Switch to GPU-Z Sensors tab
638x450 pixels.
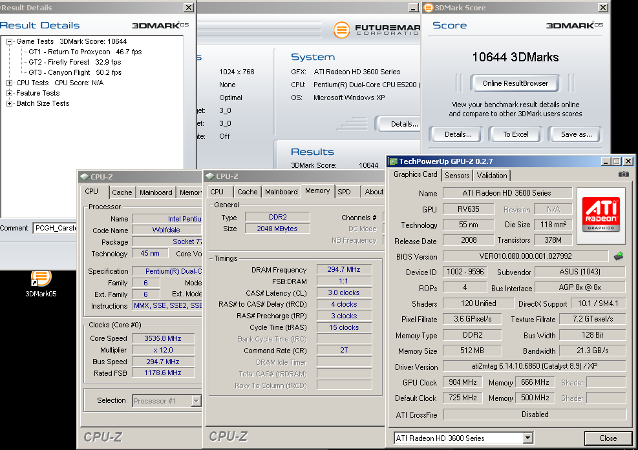(457, 176)
